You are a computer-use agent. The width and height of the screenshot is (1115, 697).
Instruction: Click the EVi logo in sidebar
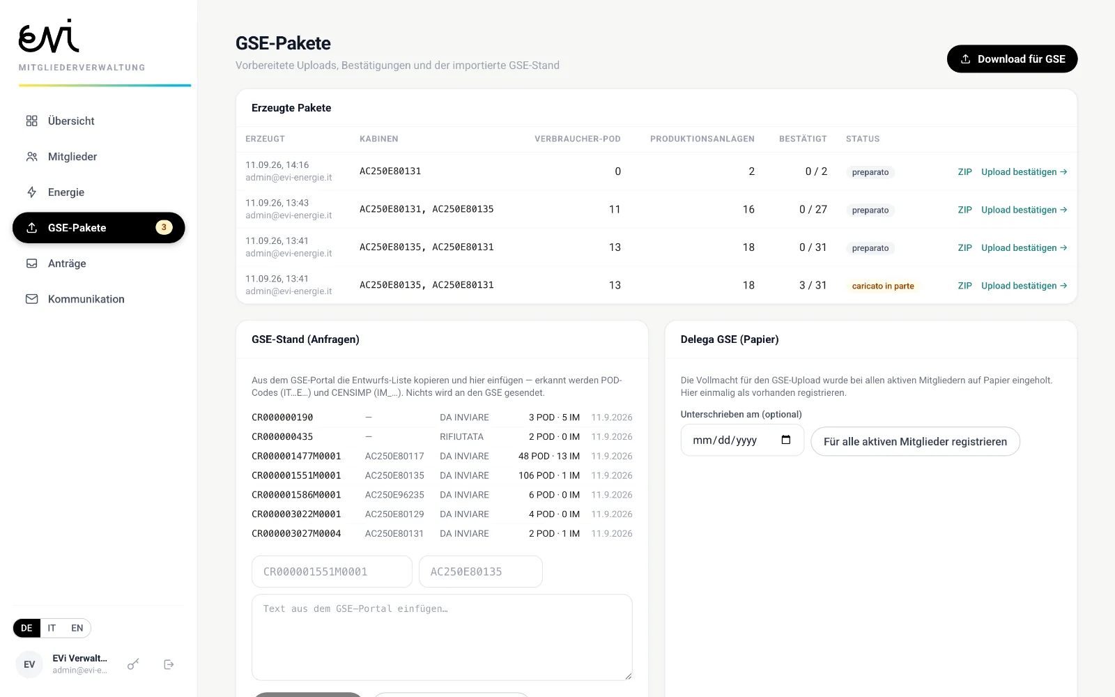coord(49,36)
